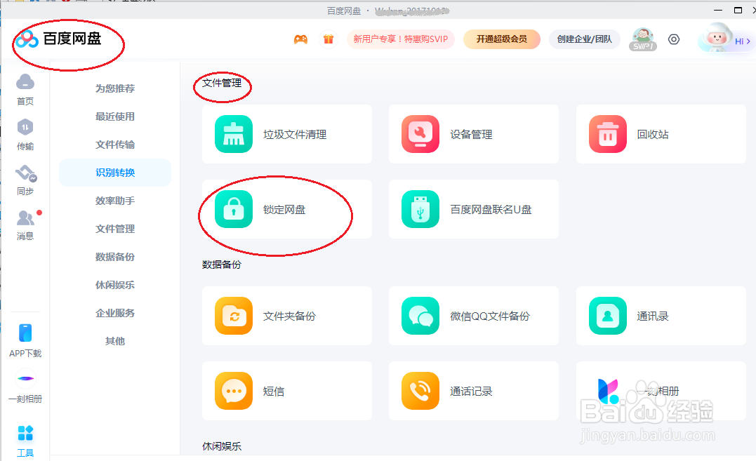This screenshot has height=461, width=756.
Task: Select 休闲娱乐 in the category list
Action: point(114,285)
